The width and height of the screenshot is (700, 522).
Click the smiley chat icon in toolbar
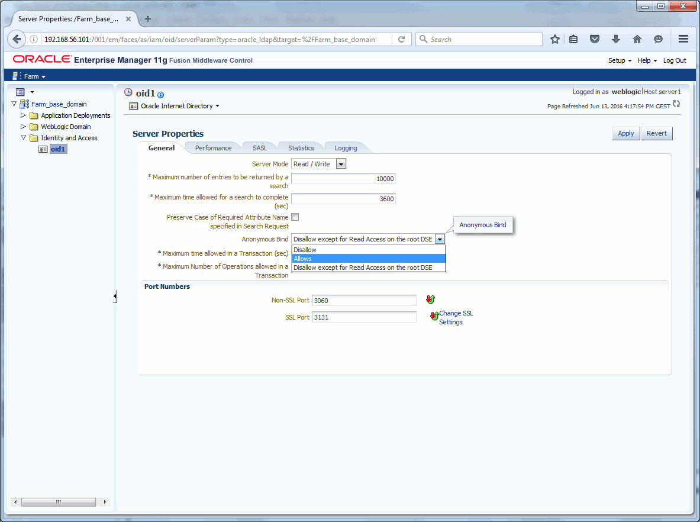658,39
